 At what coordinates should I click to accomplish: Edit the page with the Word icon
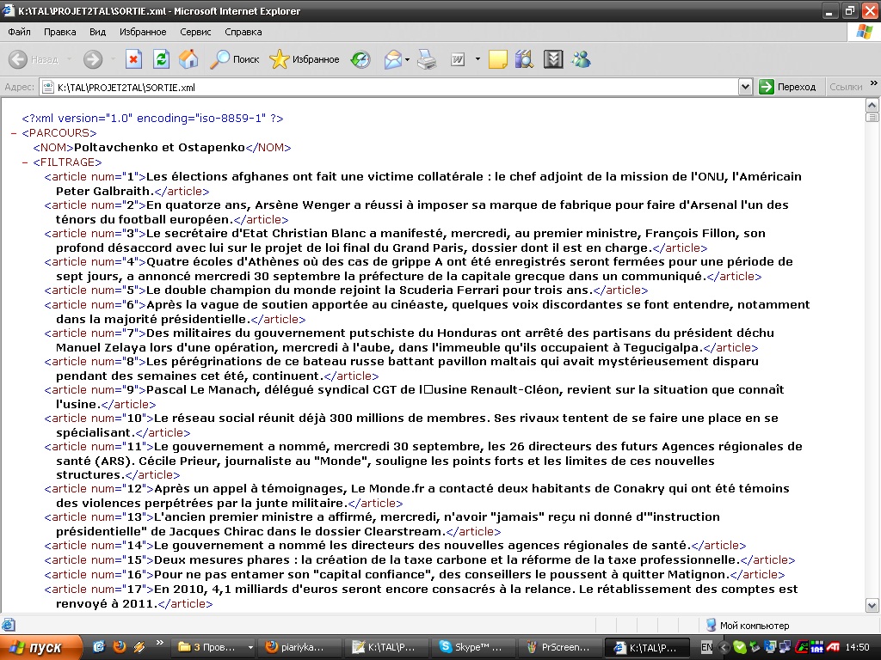(458, 59)
